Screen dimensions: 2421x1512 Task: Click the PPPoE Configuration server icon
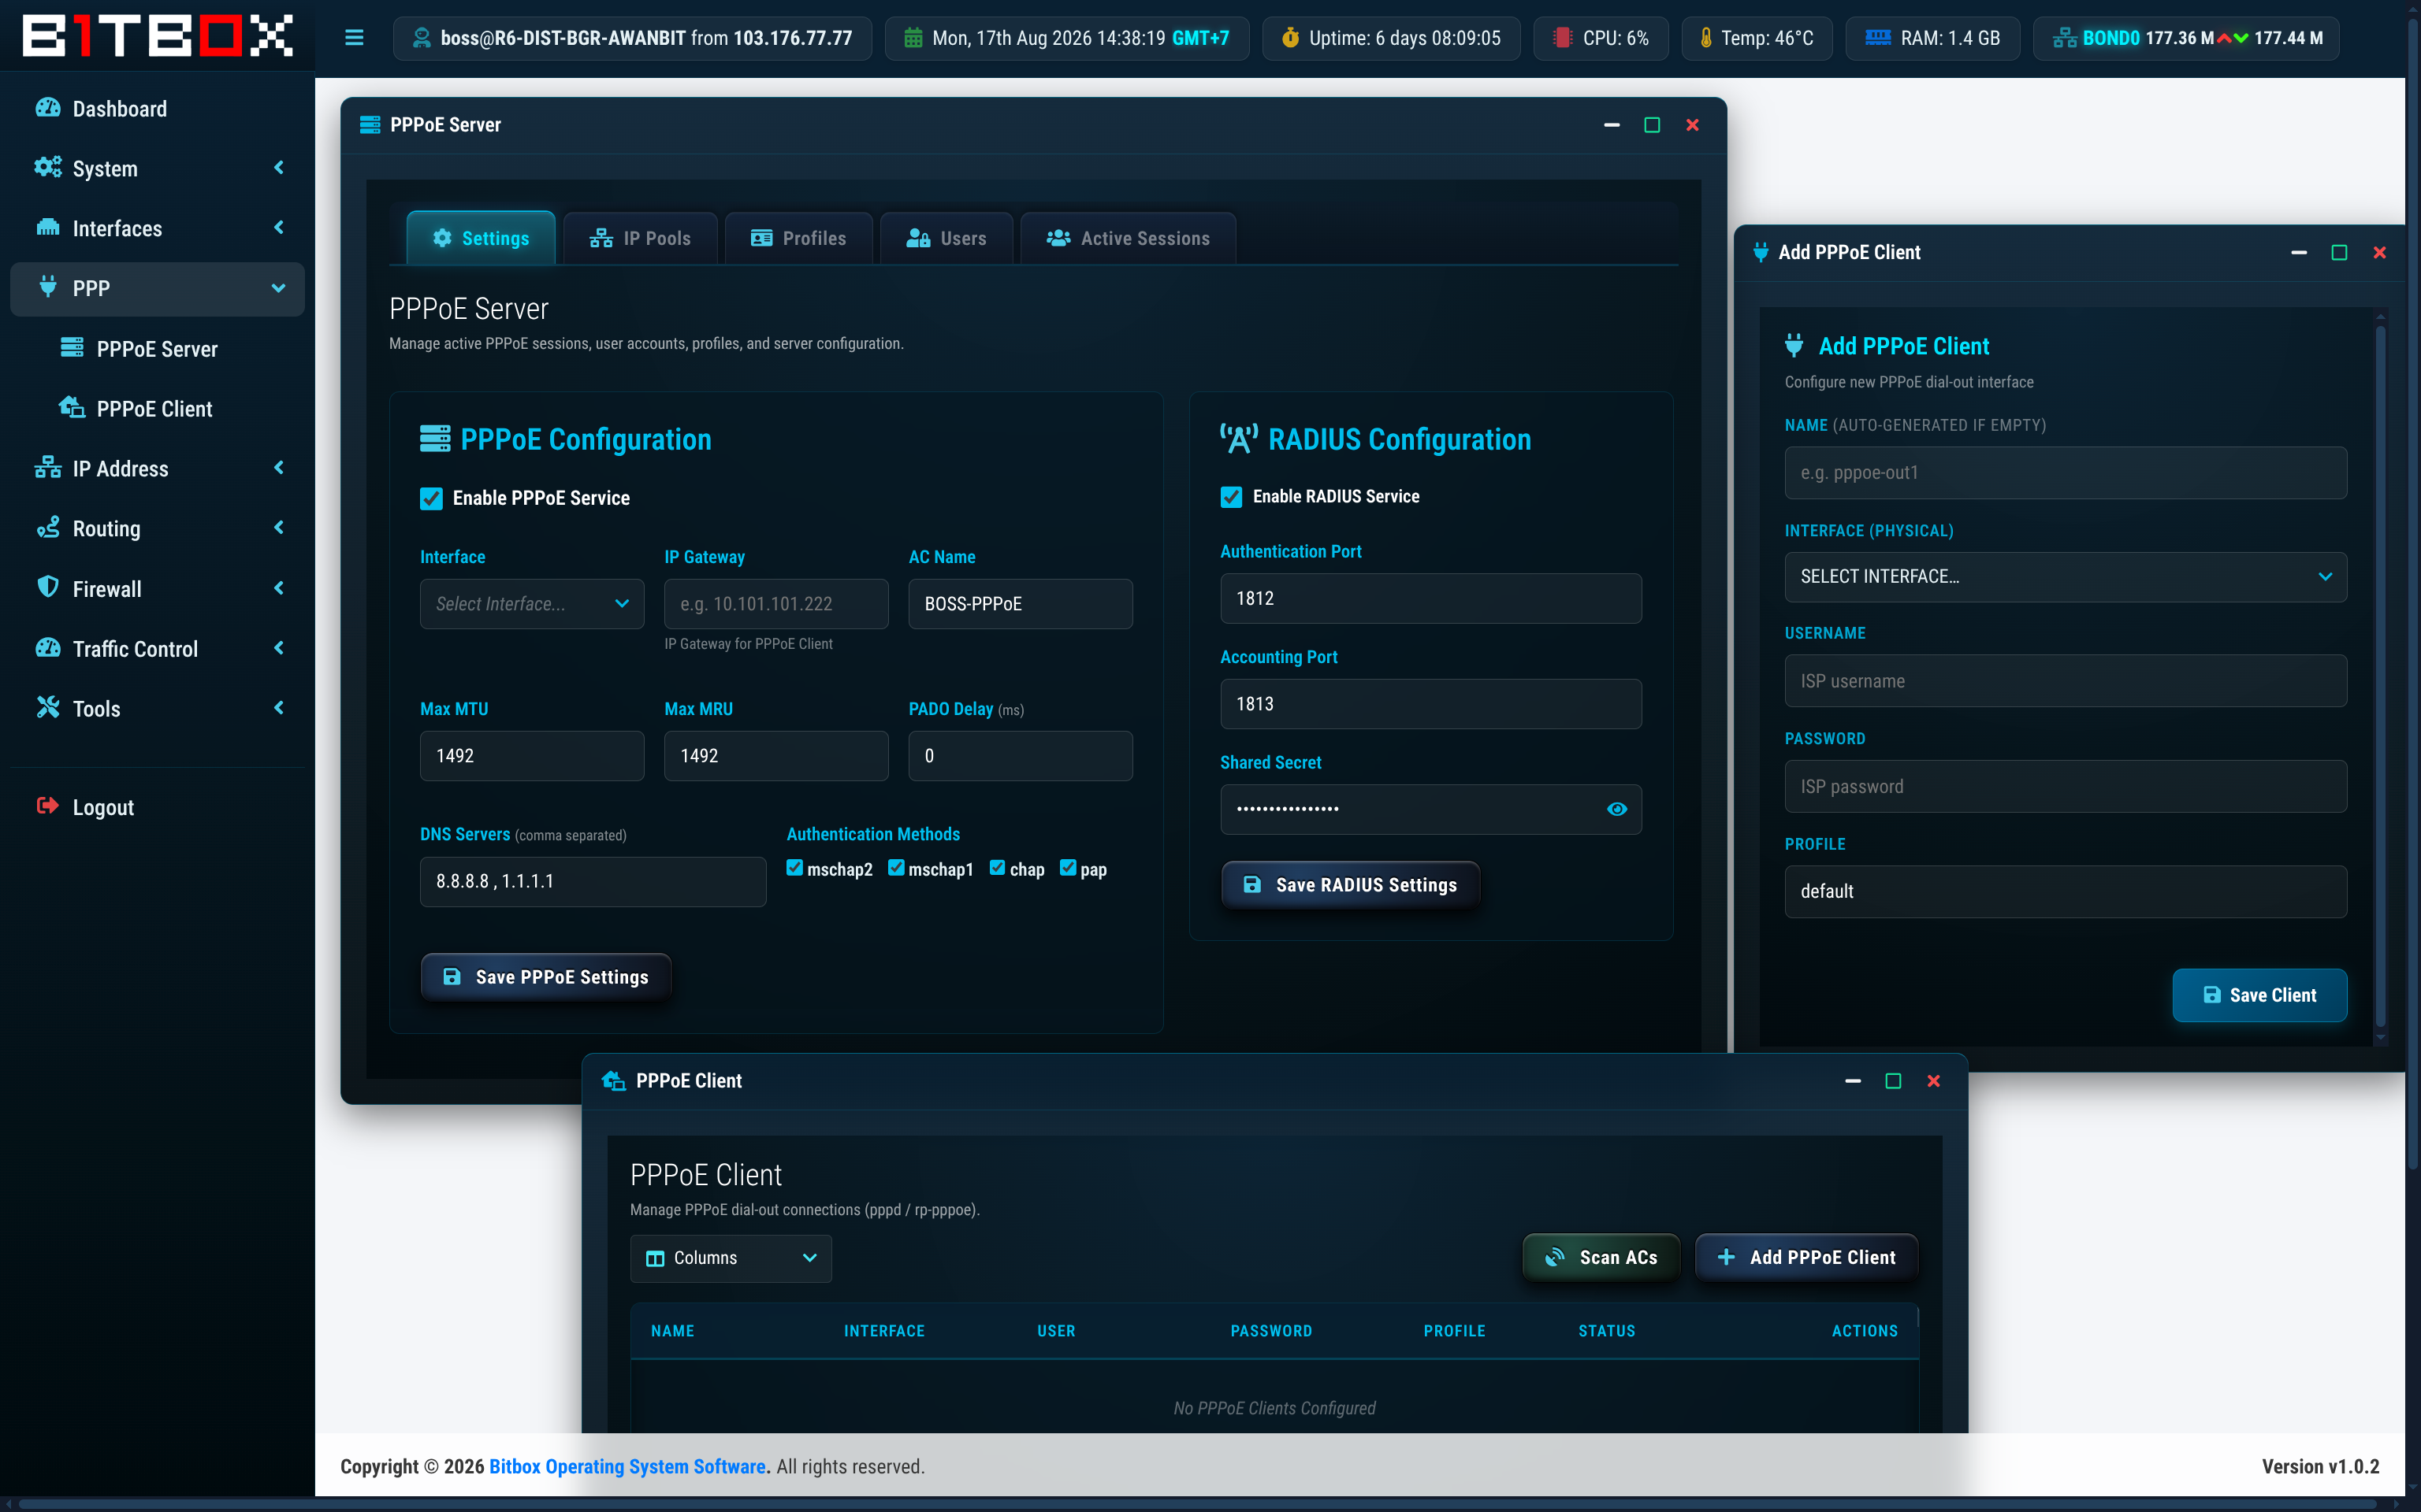[x=435, y=439]
